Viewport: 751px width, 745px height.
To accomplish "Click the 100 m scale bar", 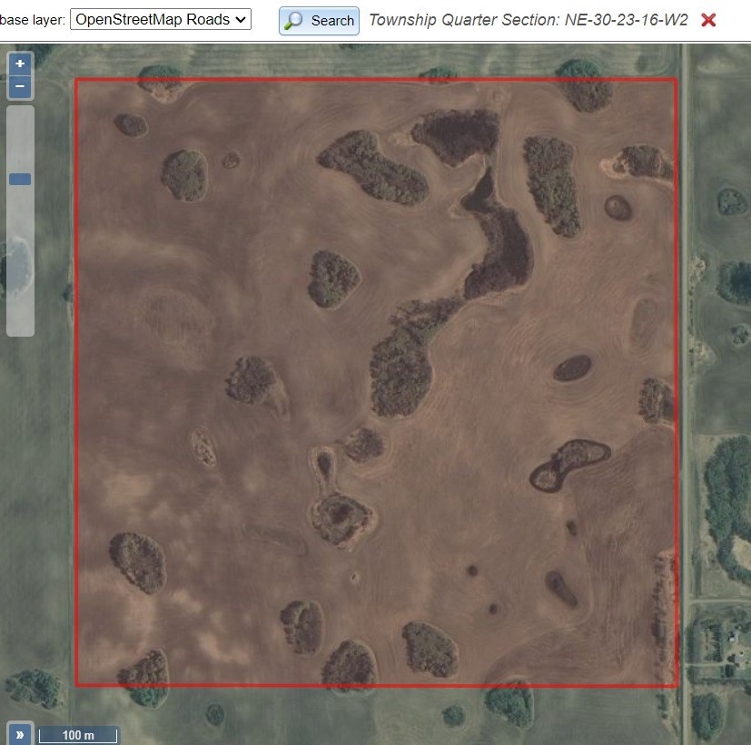I will (x=78, y=735).
